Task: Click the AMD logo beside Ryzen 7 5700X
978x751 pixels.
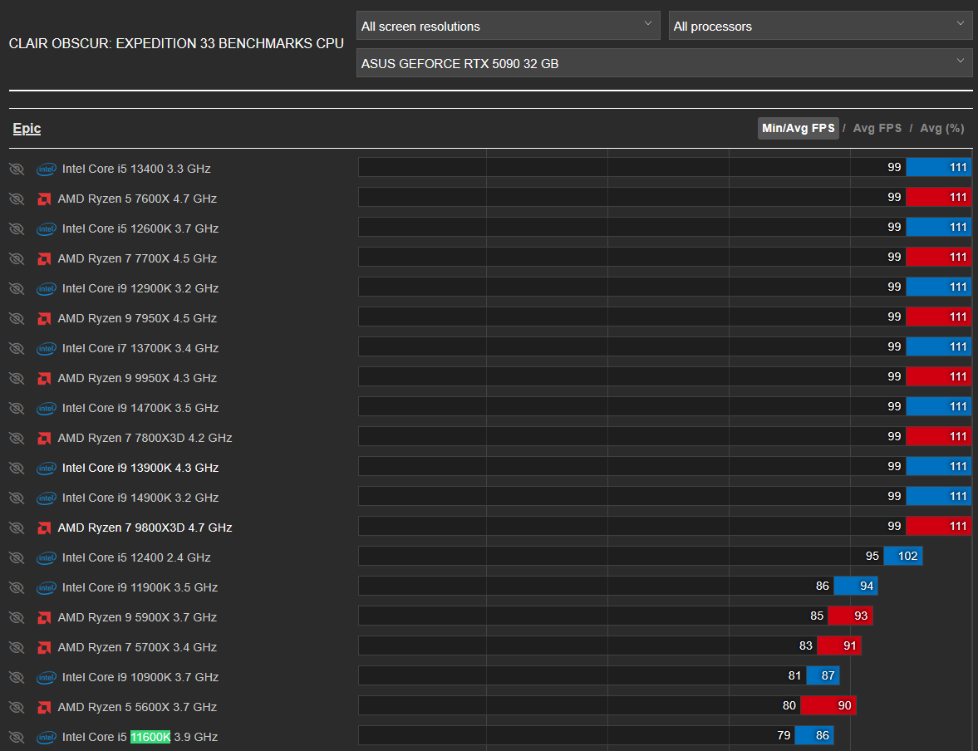Action: pos(44,648)
